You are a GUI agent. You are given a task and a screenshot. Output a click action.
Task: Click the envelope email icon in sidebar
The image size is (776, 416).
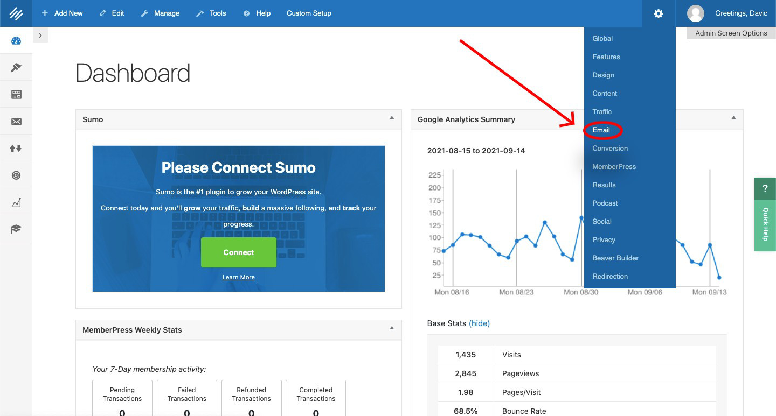(16, 121)
